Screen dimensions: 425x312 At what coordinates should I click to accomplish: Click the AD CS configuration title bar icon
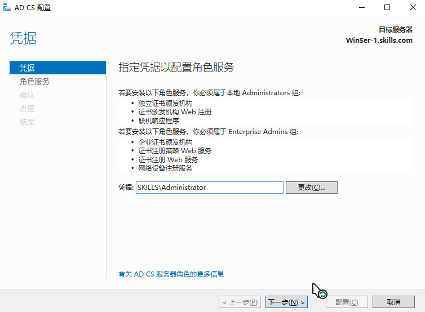[7, 7]
